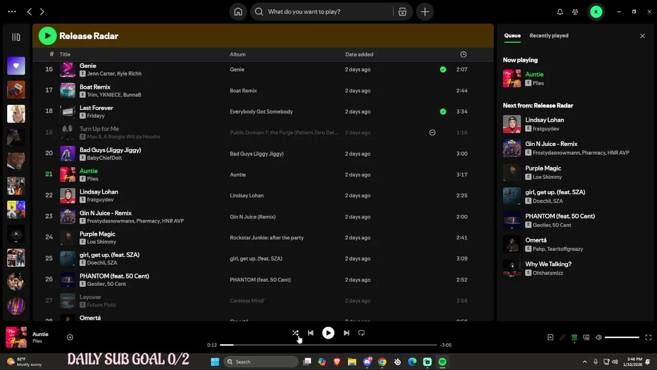Image resolution: width=657 pixels, height=370 pixels.
Task: Click Auntie cover art in player bar
Action: 16,338
